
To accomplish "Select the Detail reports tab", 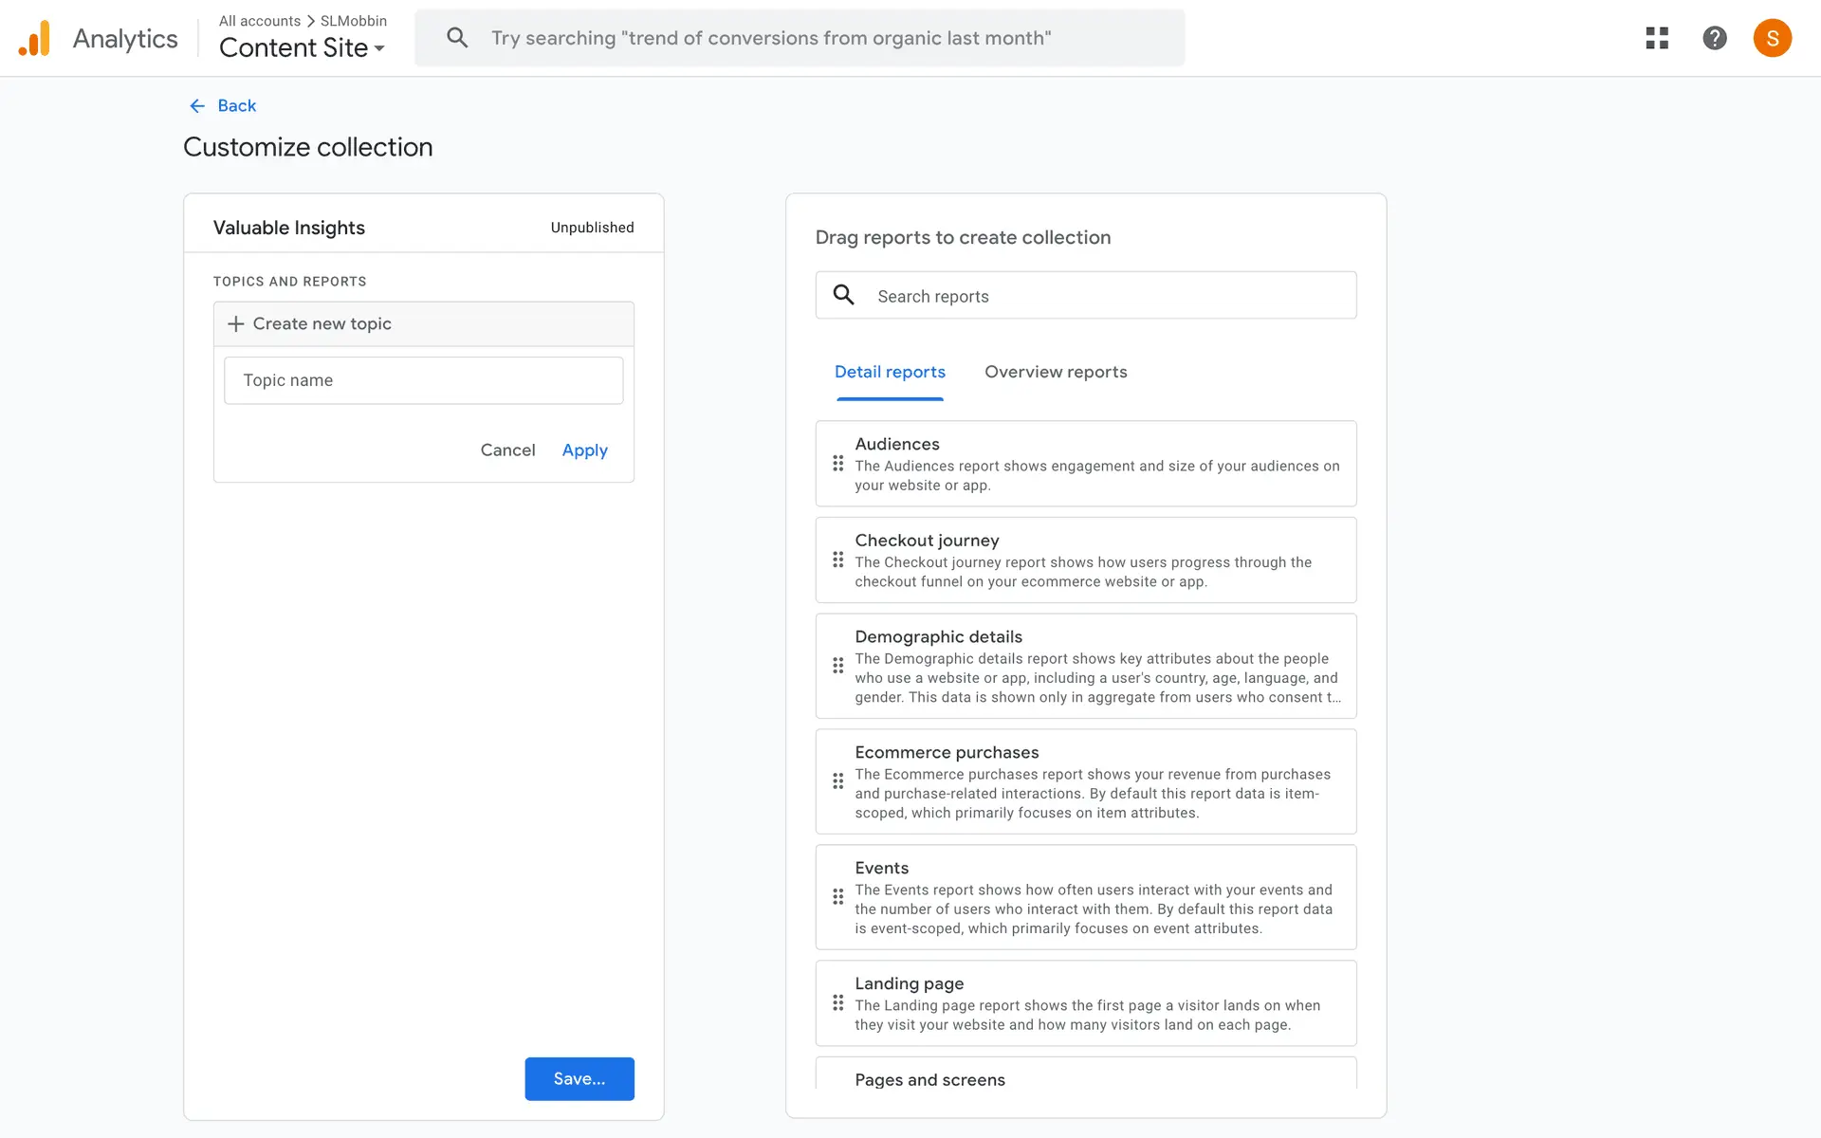I will pyautogui.click(x=889, y=373).
